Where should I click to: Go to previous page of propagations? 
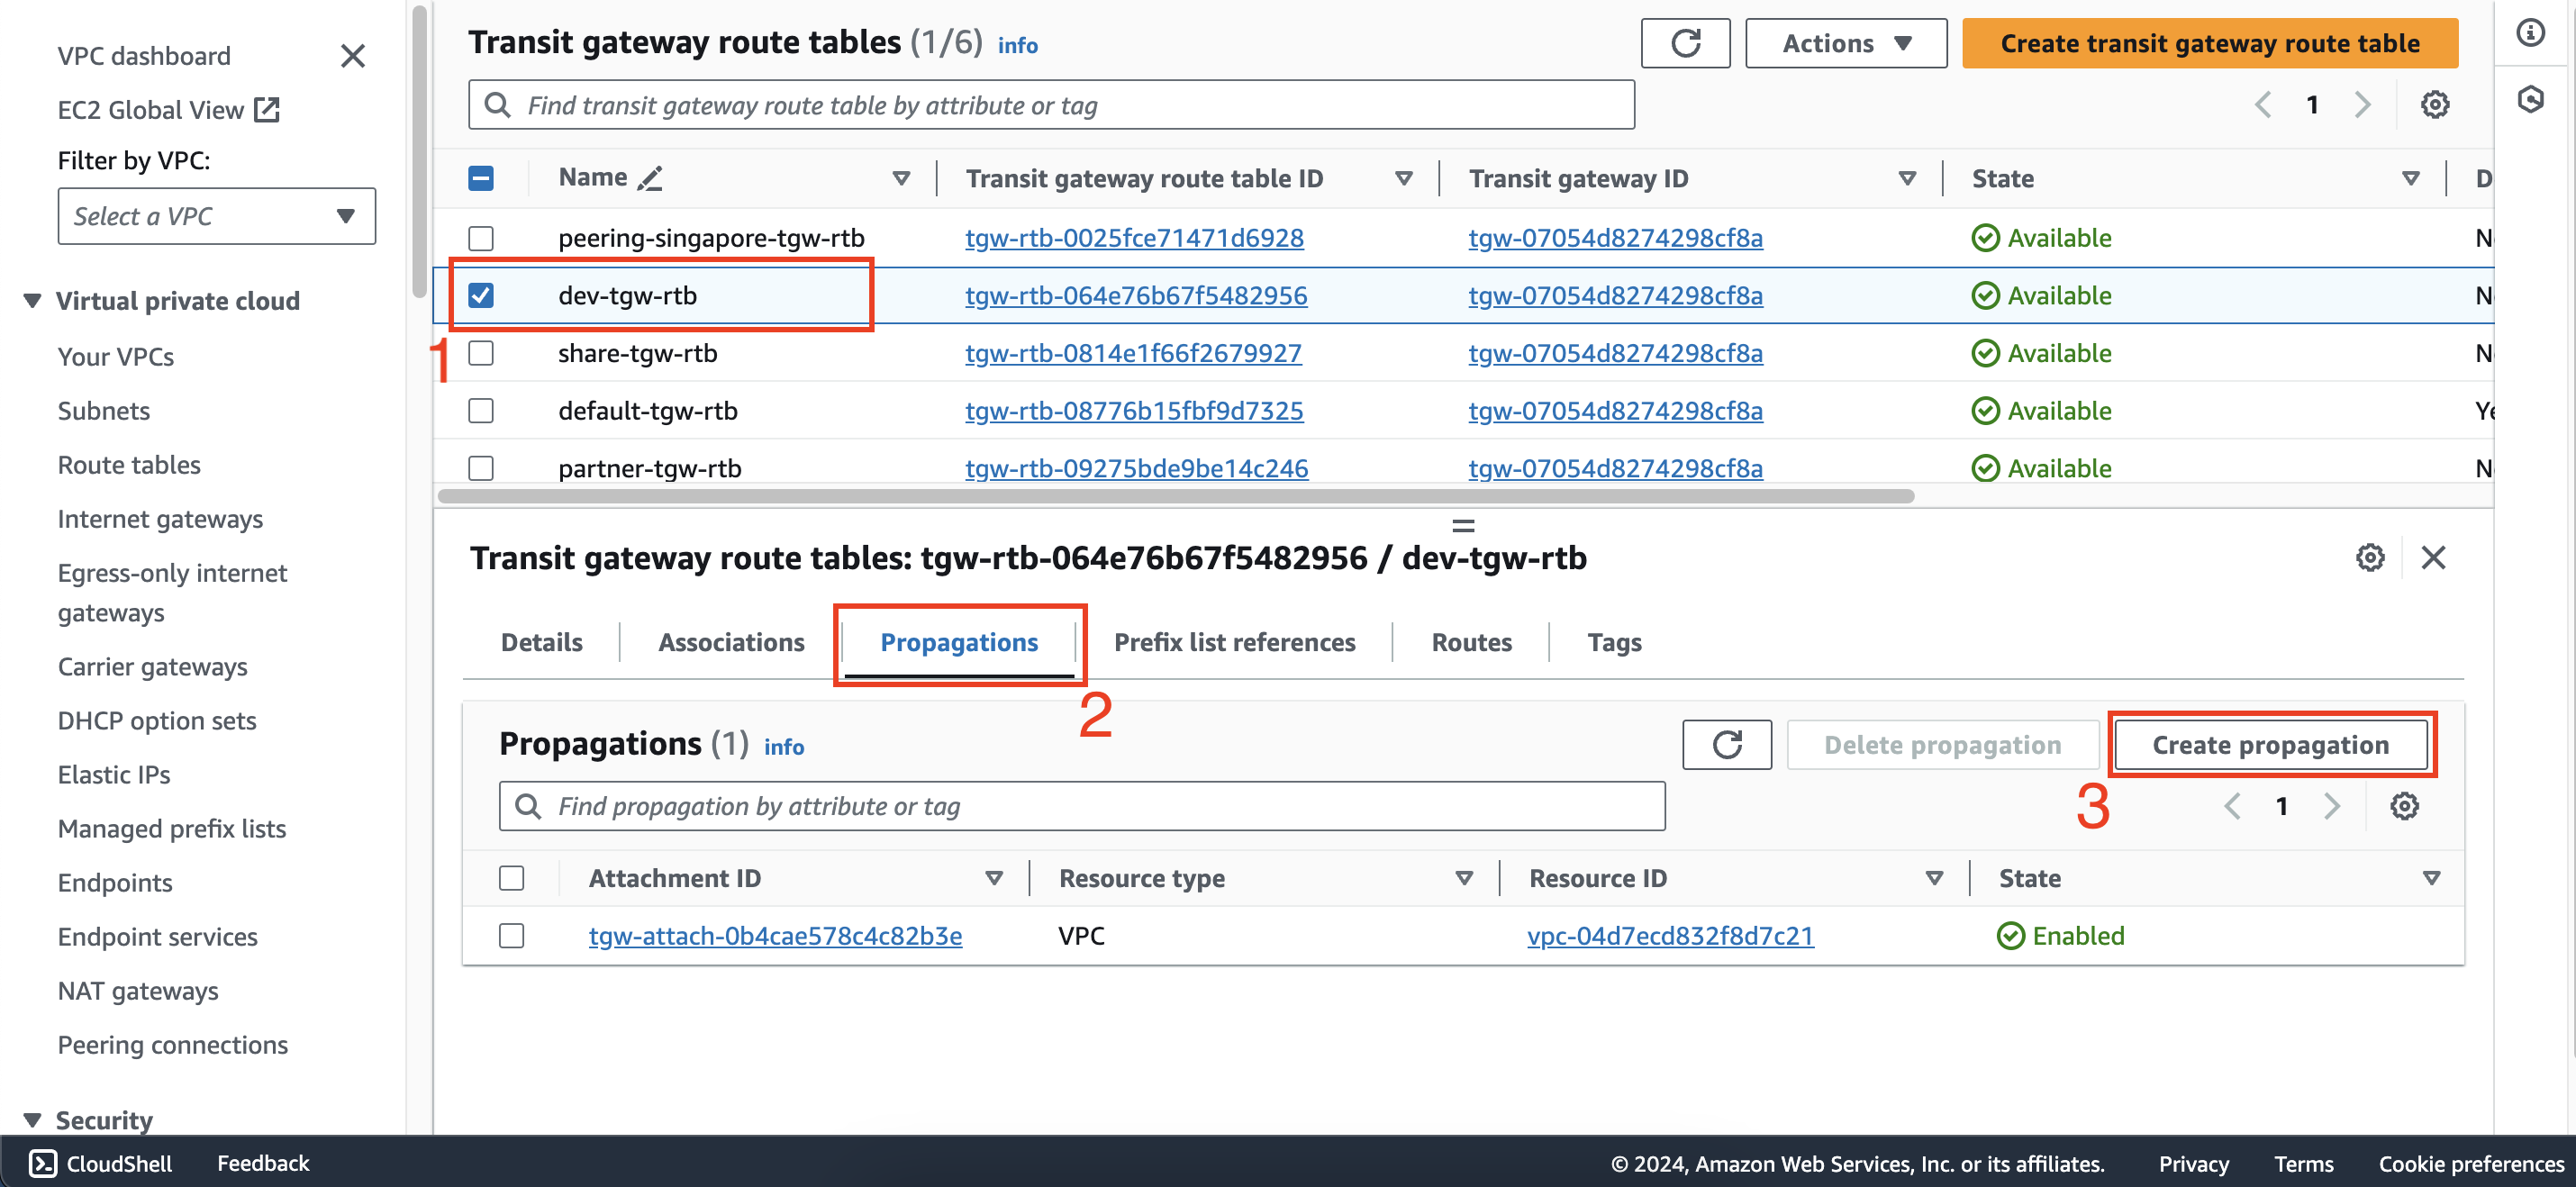click(x=2232, y=806)
